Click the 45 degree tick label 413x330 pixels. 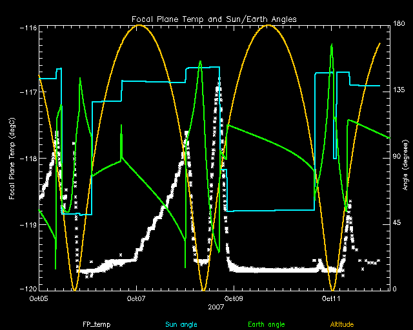click(x=397, y=223)
